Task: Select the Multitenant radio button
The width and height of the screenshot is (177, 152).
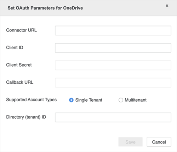Action: 121,100
